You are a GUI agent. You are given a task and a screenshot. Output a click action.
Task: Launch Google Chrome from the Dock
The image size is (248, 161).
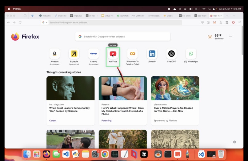[x=105, y=154]
